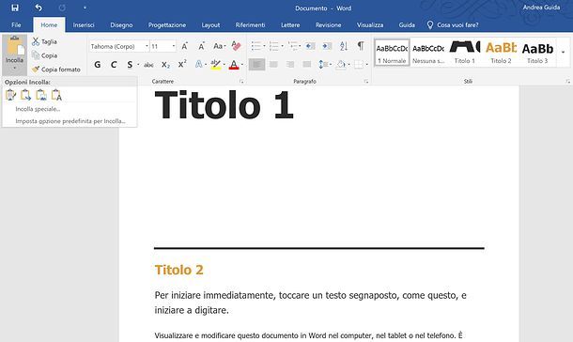The height and width of the screenshot is (342, 573).
Task: Click the shading paint bucket icon
Action: 341,65
